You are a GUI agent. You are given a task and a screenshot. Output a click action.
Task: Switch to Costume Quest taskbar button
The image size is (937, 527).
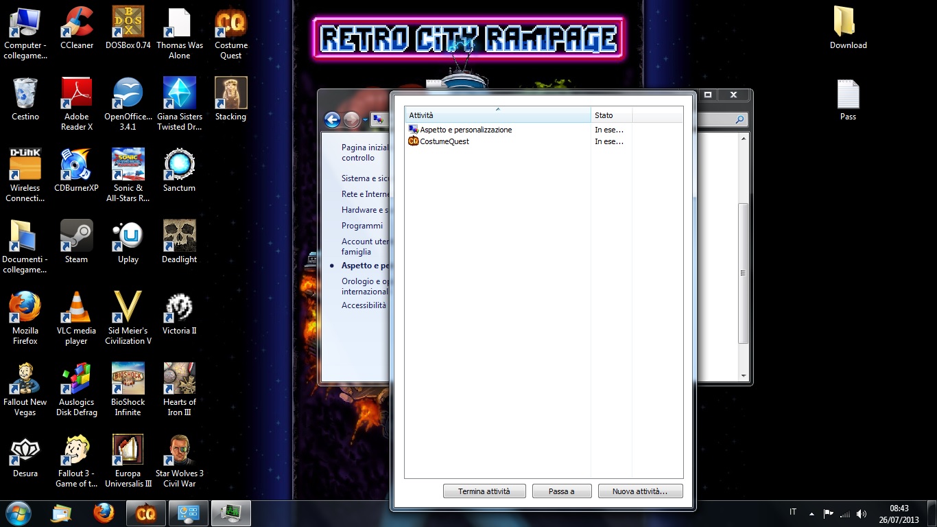click(x=146, y=513)
